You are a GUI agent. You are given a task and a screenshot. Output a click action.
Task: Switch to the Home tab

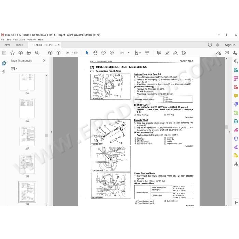tap(6, 45)
